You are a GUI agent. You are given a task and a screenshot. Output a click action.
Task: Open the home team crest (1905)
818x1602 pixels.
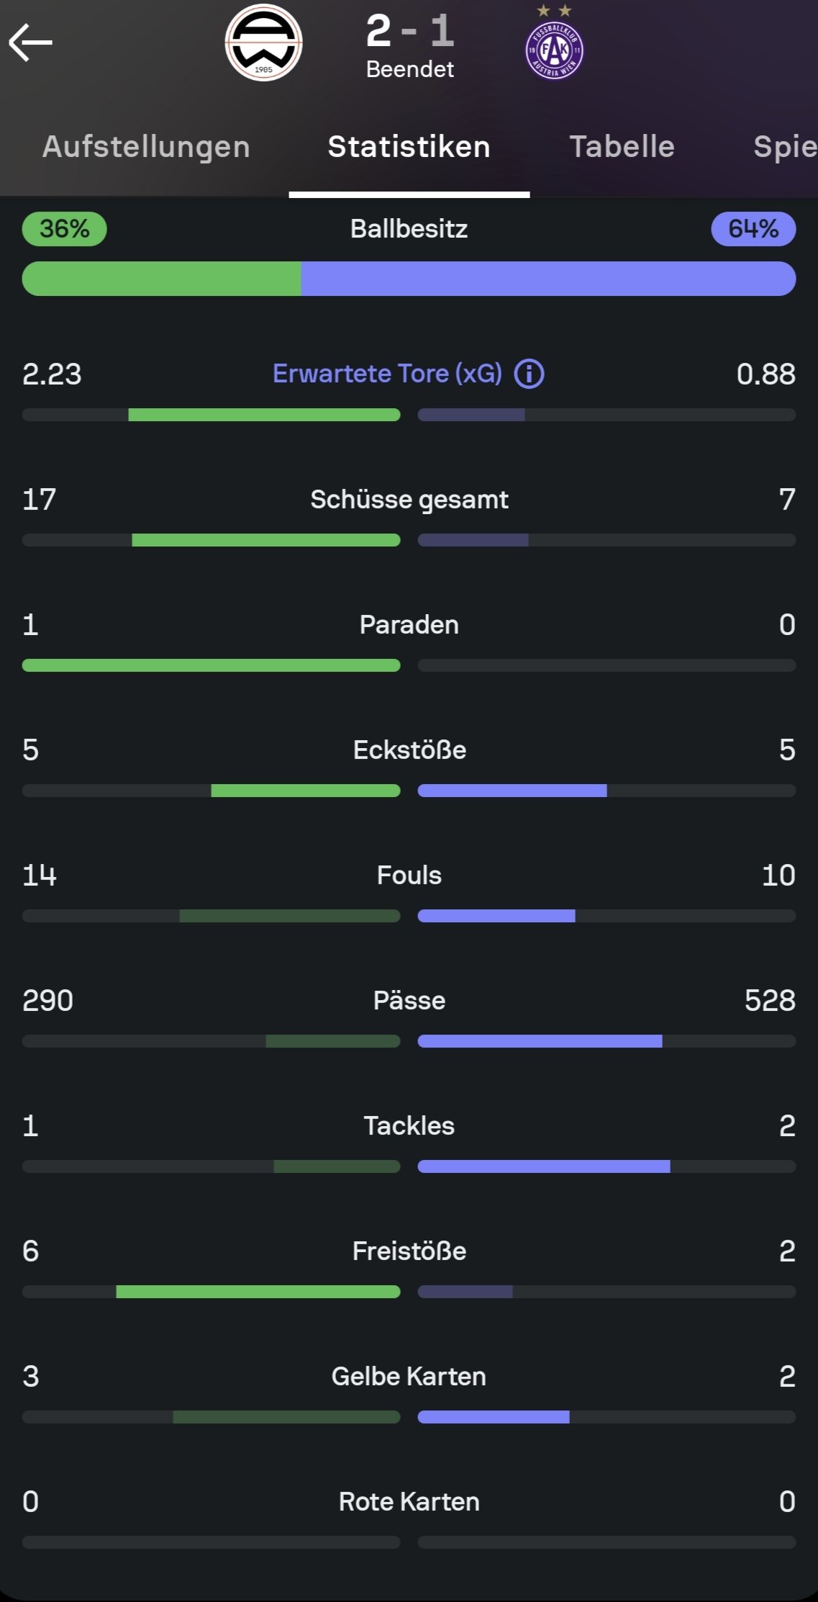[x=263, y=43]
